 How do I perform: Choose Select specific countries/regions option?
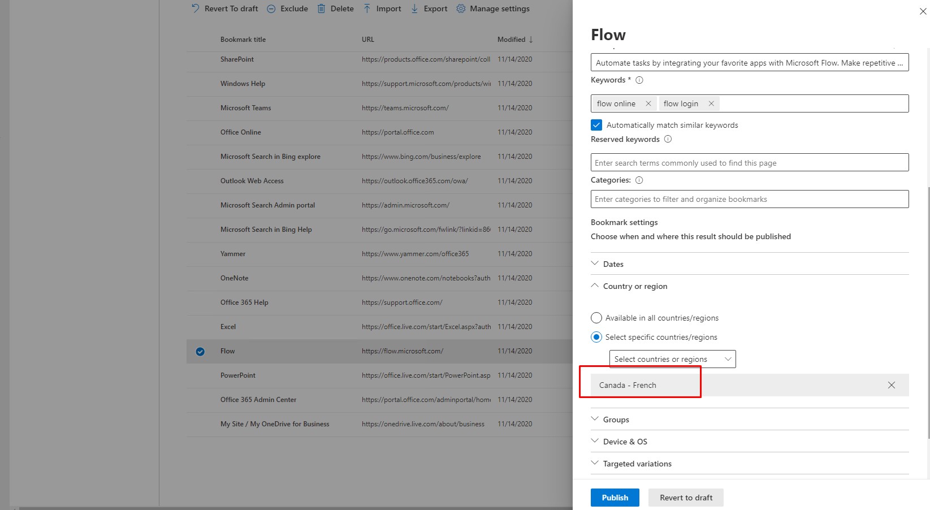click(x=596, y=337)
